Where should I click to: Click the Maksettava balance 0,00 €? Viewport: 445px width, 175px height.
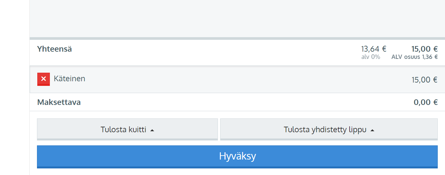[426, 102]
